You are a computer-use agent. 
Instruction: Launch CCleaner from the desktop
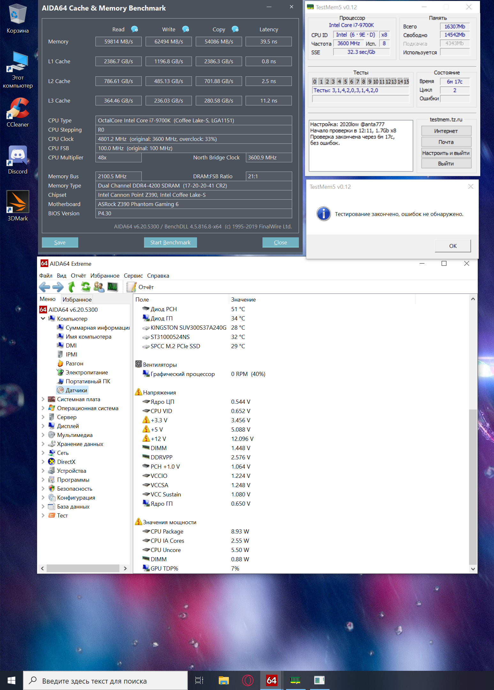(x=18, y=113)
